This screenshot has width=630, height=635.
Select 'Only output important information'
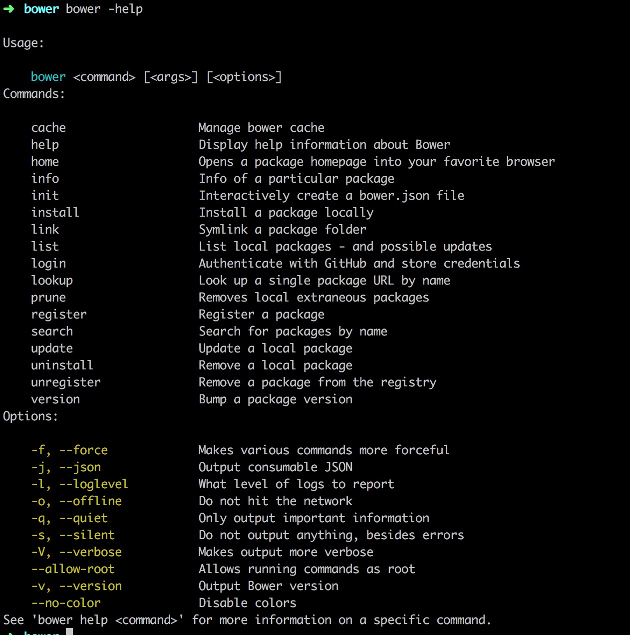pyautogui.click(x=314, y=518)
